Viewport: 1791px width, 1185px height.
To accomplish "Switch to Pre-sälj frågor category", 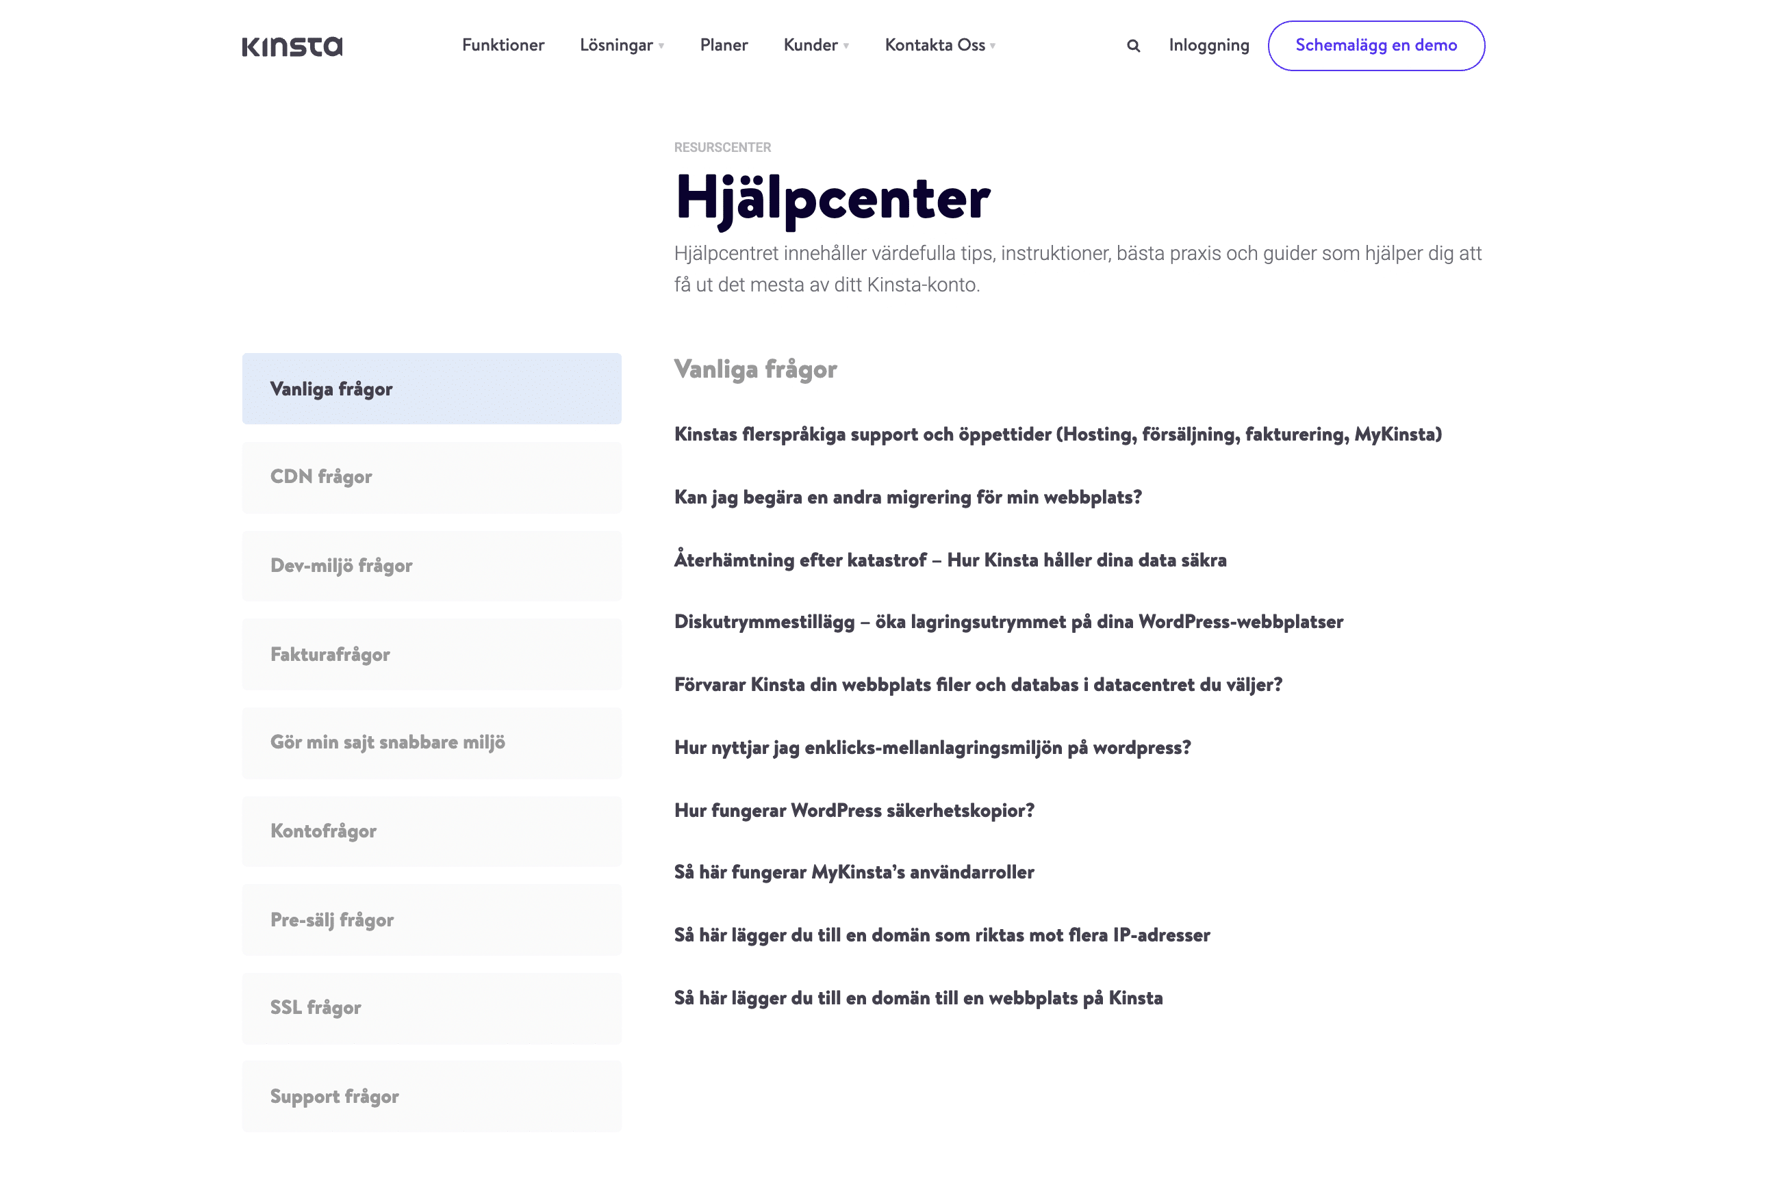I will pyautogui.click(x=432, y=919).
